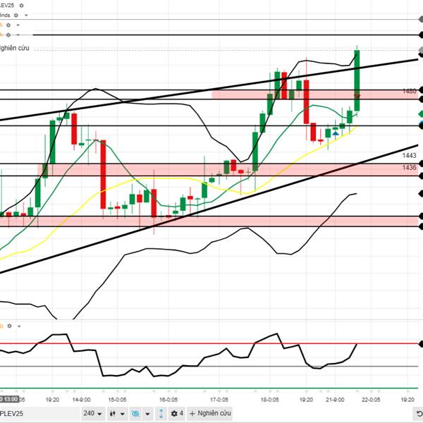Click the PLEV25 symbol input field
Screen dimensions: 423x423
[x=39, y=413]
